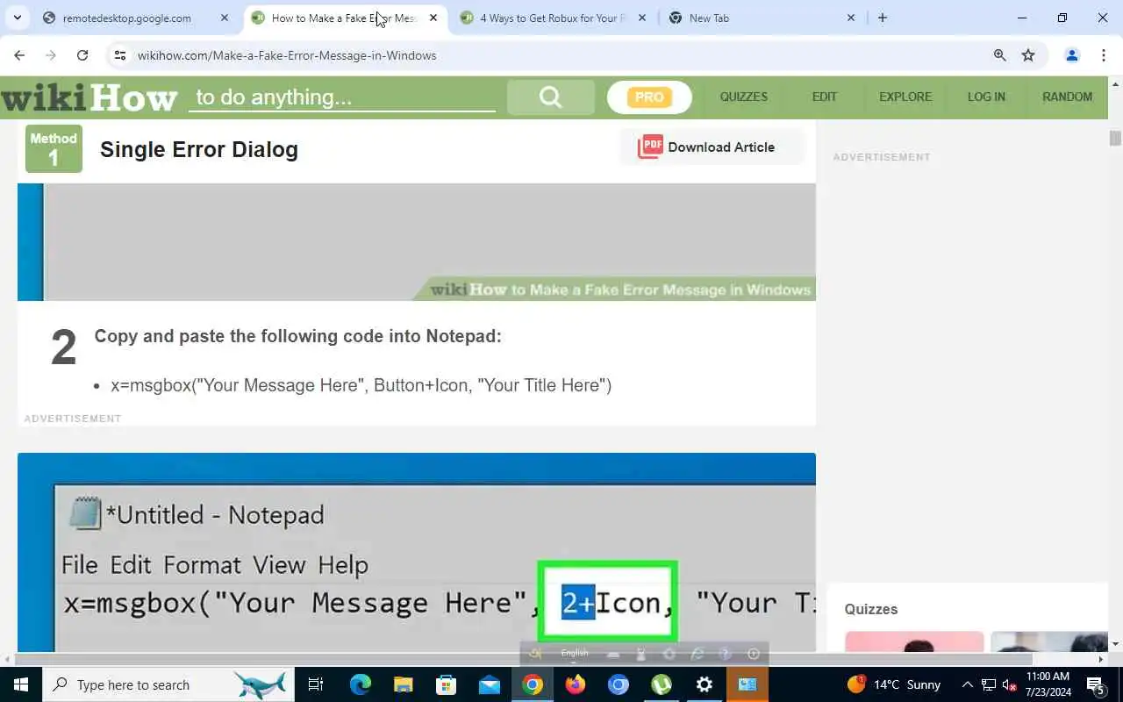The height and width of the screenshot is (702, 1123).
Task: Click Windows 'Type here to search' box
Action: pyautogui.click(x=168, y=684)
